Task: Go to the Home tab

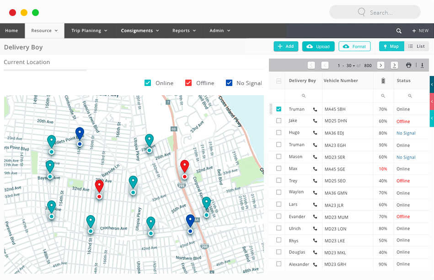Action: coord(11,31)
